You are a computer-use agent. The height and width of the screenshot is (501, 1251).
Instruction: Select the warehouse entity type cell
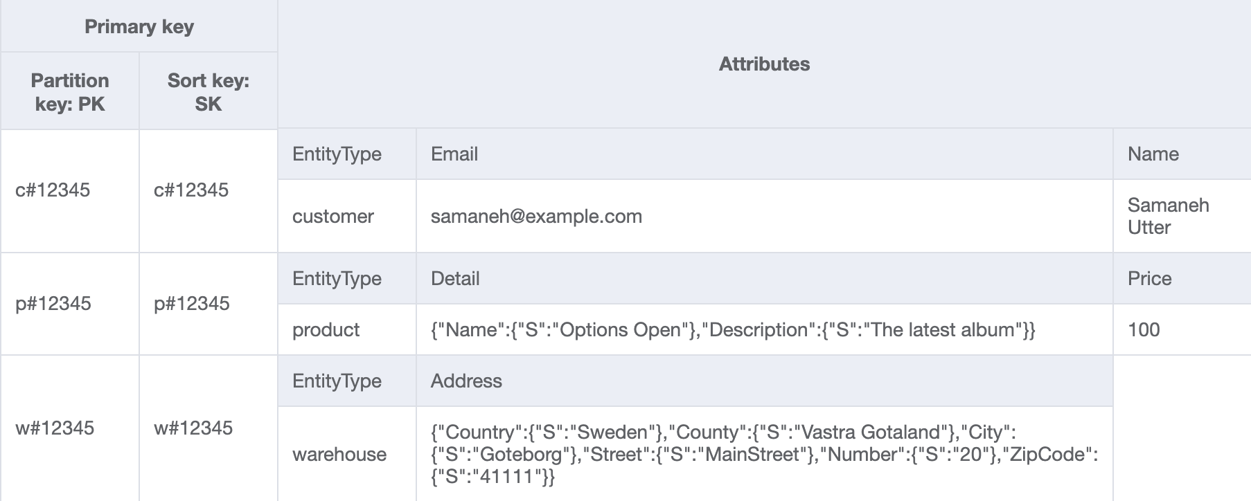click(x=339, y=455)
